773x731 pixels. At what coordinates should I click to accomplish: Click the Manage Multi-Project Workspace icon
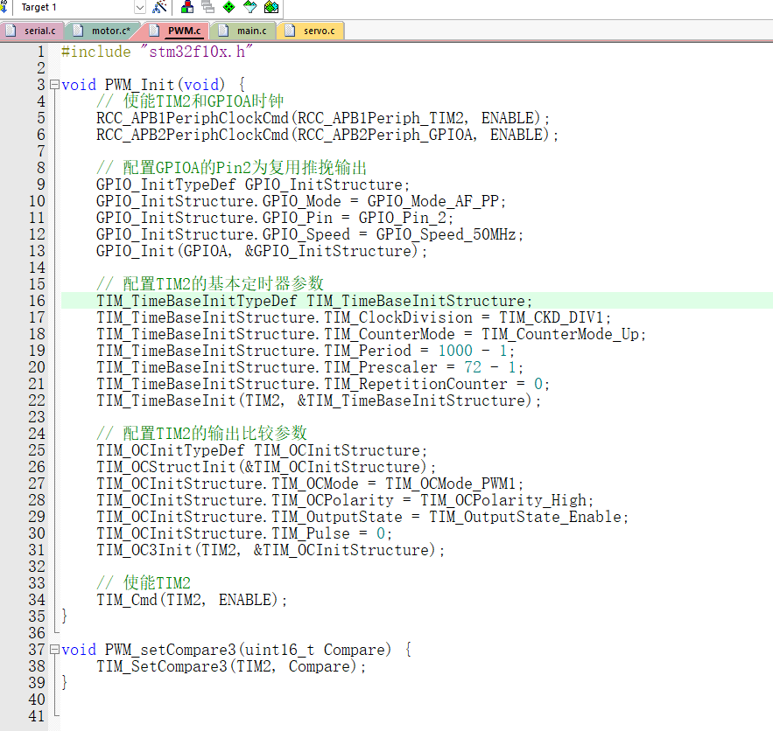click(x=208, y=7)
